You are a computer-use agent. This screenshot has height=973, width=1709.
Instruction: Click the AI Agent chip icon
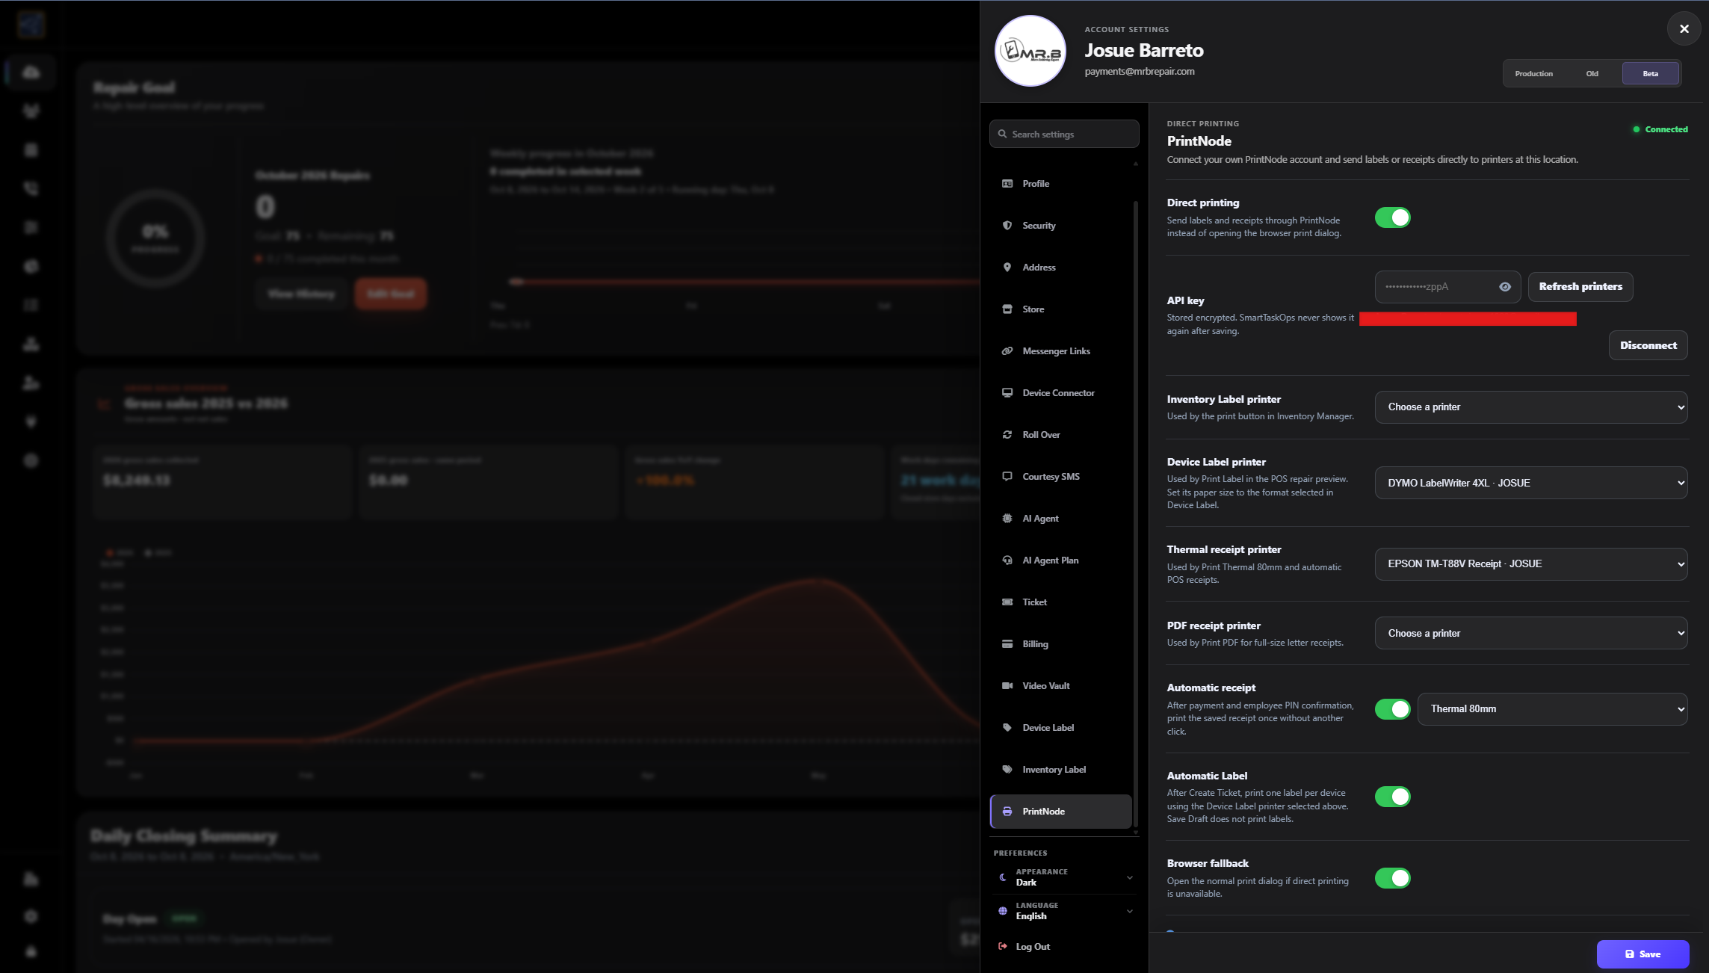click(1007, 519)
